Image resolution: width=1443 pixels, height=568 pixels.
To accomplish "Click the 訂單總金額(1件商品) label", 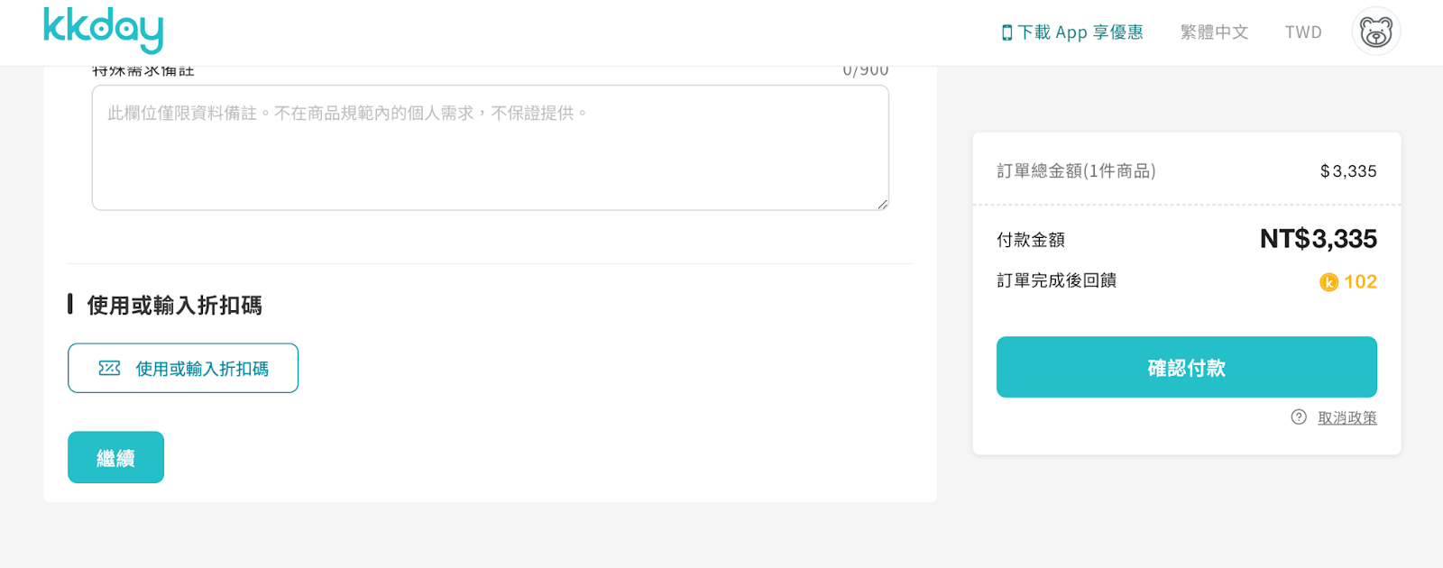I will pyautogui.click(x=1076, y=171).
